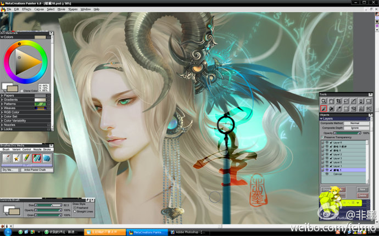Toggle Clone Color checkbox
379x236 pixels.
pos(22,91)
